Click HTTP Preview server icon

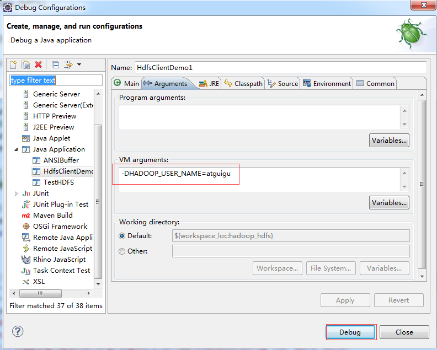pyautogui.click(x=25, y=116)
